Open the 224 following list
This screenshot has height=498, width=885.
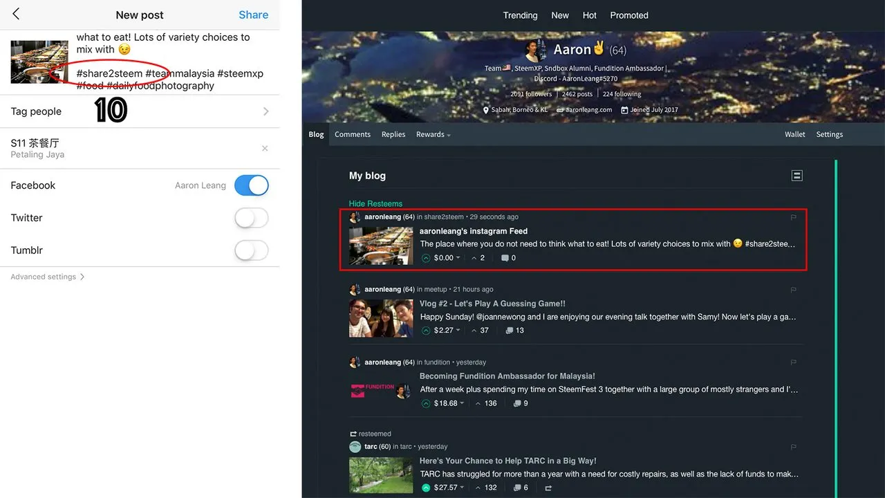click(x=622, y=94)
